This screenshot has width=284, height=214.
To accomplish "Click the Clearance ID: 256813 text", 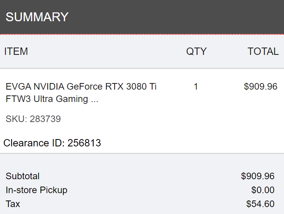I will tap(52, 143).
